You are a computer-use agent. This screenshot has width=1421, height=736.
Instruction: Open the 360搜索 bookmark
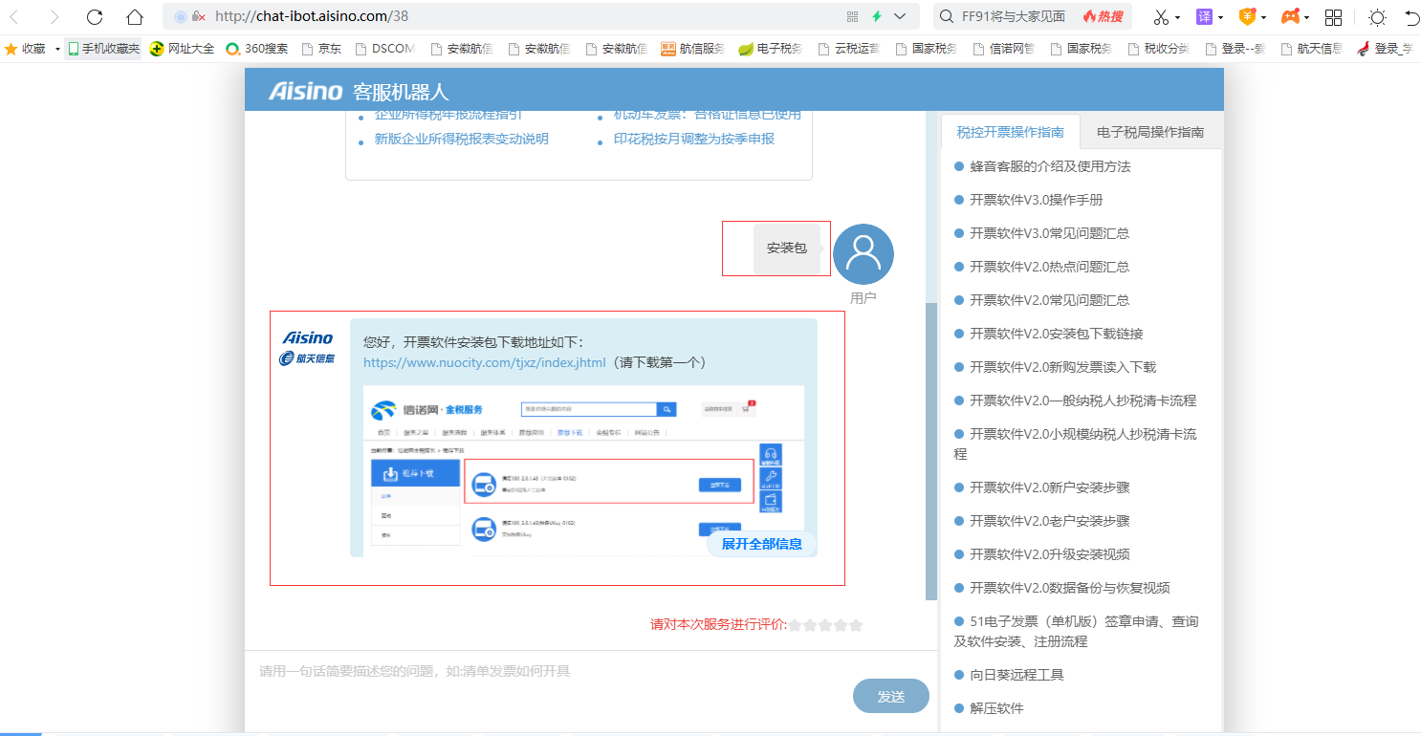(256, 49)
